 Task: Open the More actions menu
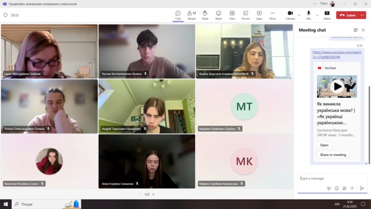(x=273, y=15)
